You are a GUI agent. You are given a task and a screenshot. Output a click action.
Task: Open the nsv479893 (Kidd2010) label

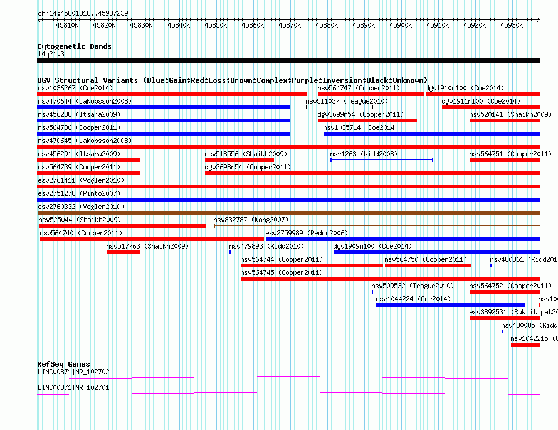[266, 246]
